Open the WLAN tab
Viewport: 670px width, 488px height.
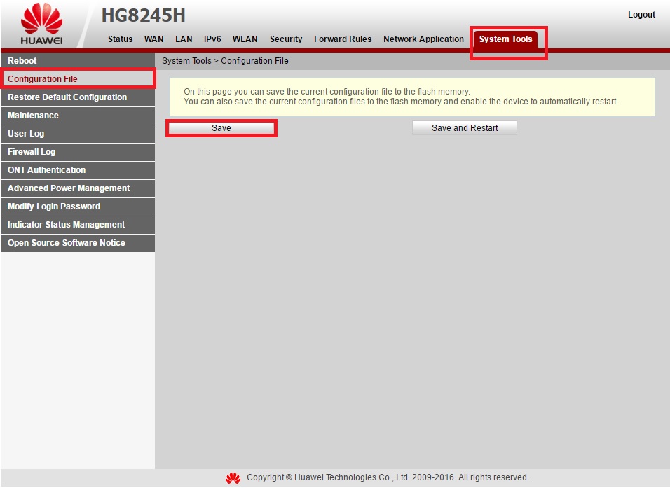tap(245, 39)
